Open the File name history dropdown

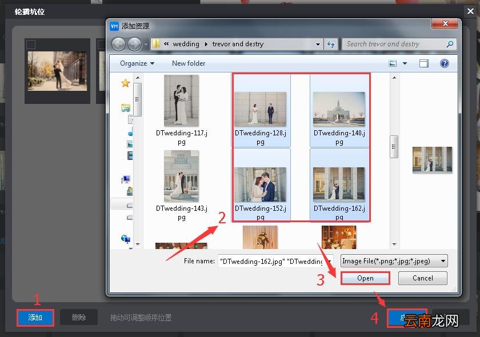(330, 261)
